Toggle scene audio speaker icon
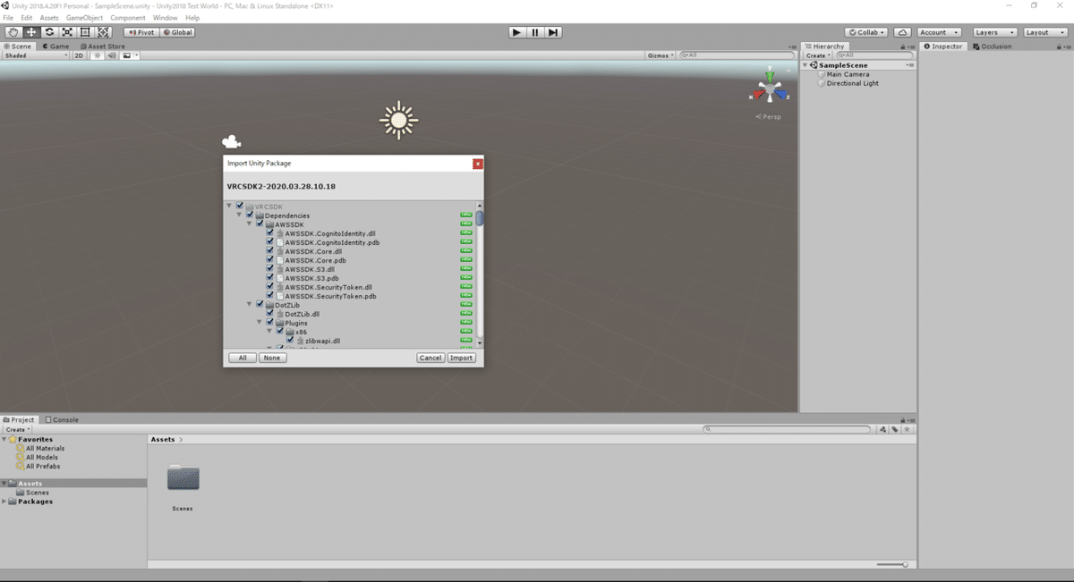1074x582 pixels. [x=112, y=55]
